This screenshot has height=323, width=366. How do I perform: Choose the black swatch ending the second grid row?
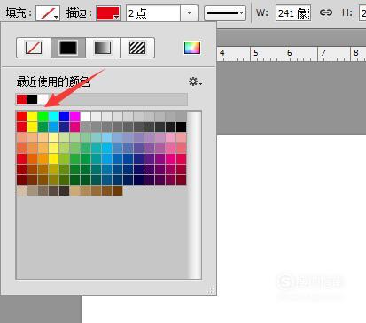(x=181, y=127)
